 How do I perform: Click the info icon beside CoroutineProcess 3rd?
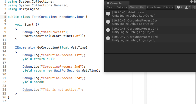coord(108,38)
